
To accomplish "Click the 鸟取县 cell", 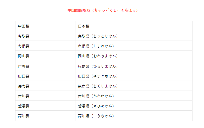I will click(x=45, y=36).
